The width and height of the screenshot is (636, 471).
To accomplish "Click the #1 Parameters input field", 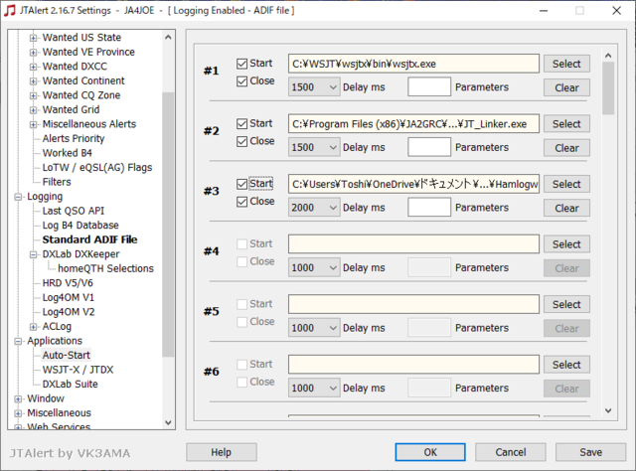I will pos(429,86).
